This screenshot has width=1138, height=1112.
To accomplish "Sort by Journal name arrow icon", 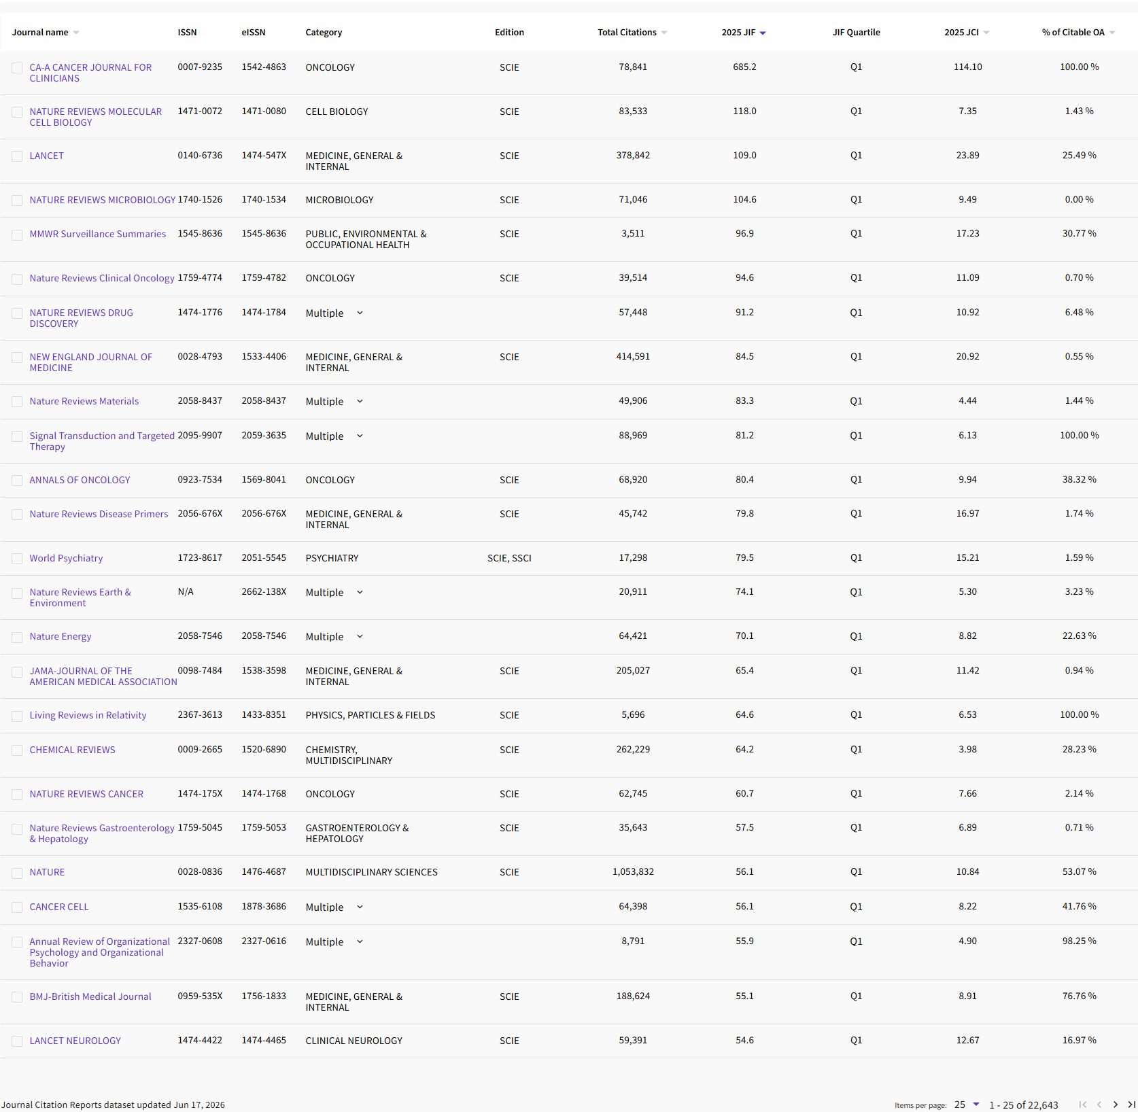I will click(76, 33).
